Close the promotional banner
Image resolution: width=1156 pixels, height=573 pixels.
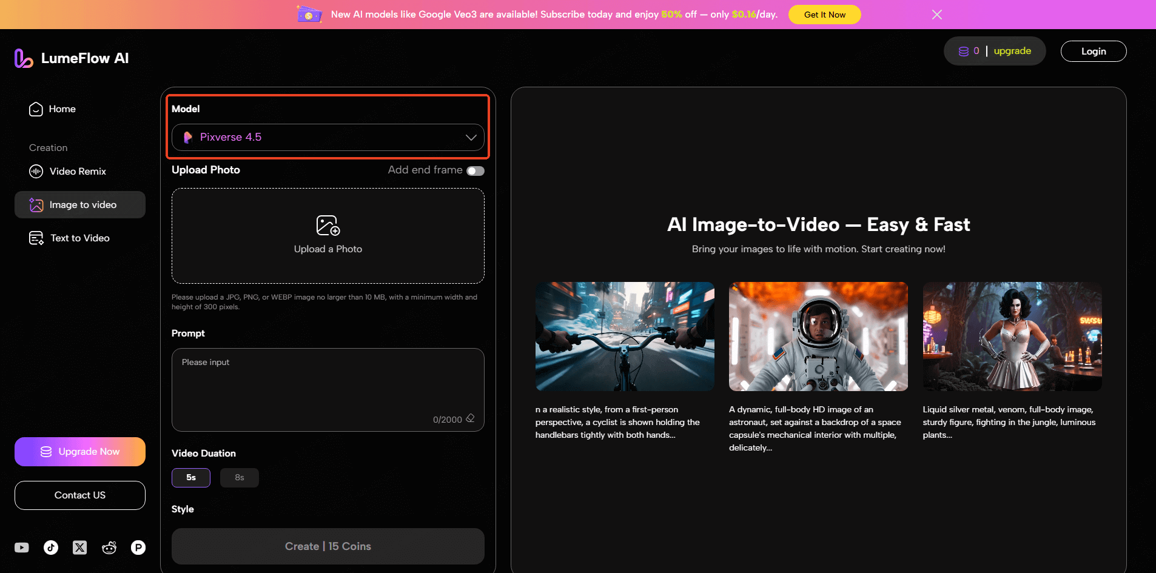point(937,15)
